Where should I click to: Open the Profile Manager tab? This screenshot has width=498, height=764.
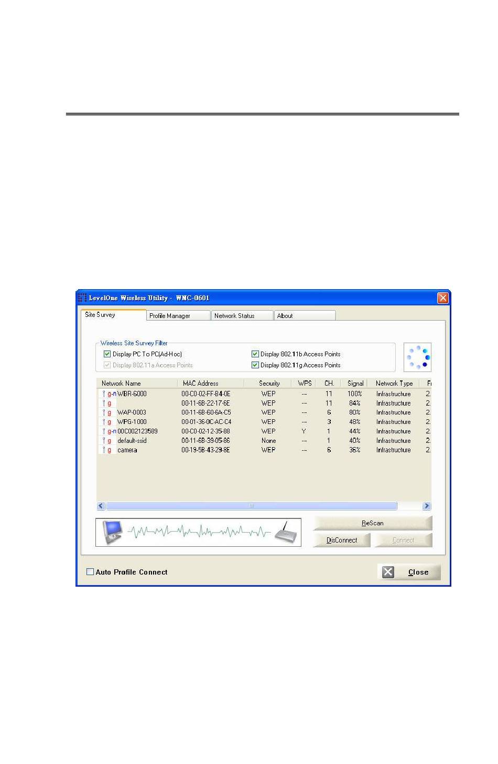point(178,316)
